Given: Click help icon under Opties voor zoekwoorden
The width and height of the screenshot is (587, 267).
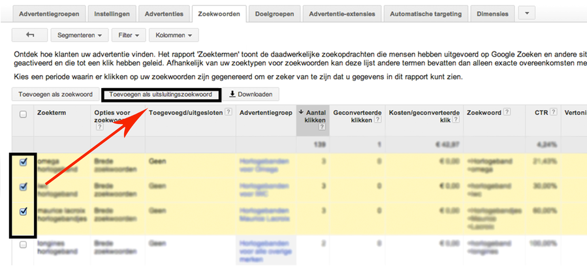Looking at the screenshot, I should (99, 127).
